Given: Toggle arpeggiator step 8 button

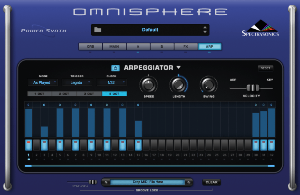Looking at the screenshot, I should pos(84,145).
